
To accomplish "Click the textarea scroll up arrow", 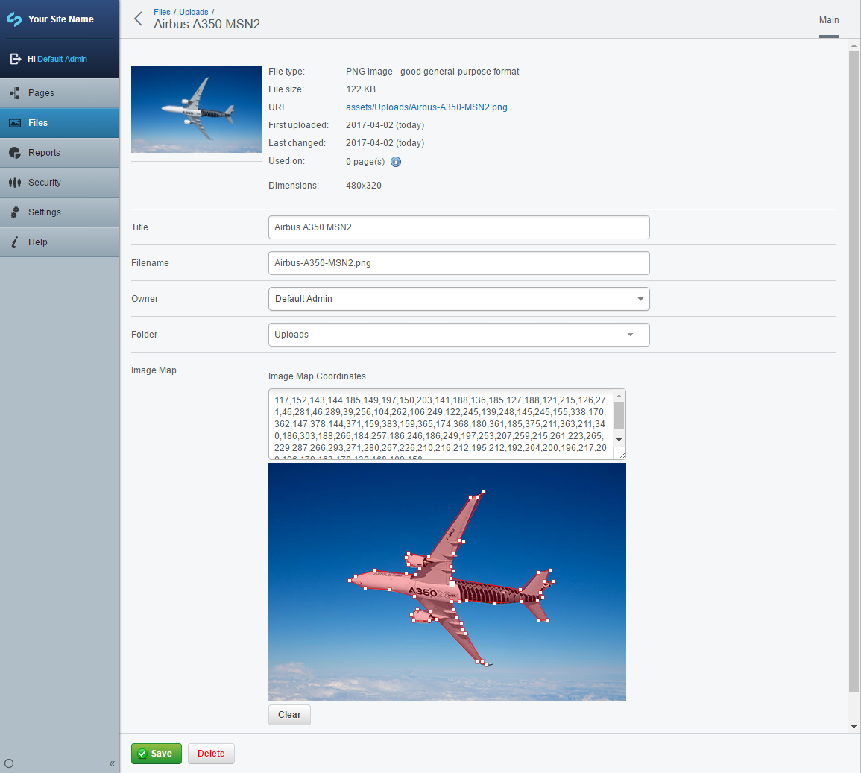I will coord(619,396).
